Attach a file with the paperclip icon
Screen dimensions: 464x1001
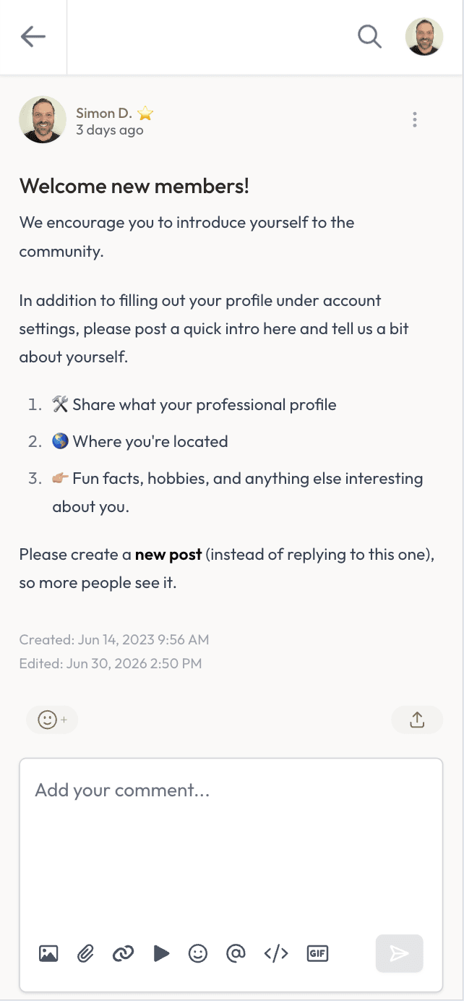[x=86, y=953]
